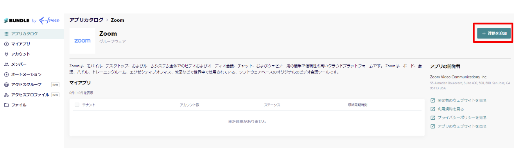Click the Beta badge next to アクセスプロファイル

click(55, 94)
